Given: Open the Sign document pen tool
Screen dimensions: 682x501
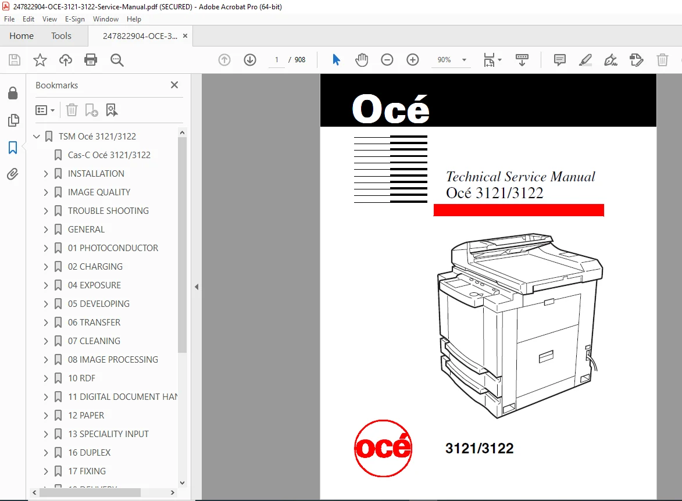Looking at the screenshot, I should pyautogui.click(x=610, y=60).
